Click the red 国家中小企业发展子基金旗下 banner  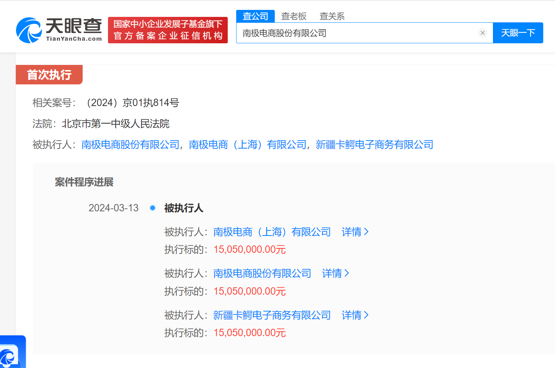[168, 30]
